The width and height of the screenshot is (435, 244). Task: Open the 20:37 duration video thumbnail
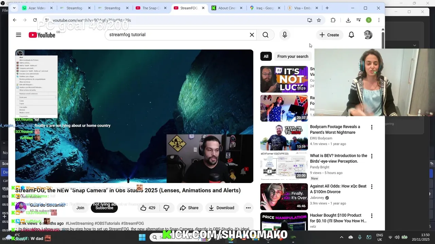pyautogui.click(x=284, y=108)
